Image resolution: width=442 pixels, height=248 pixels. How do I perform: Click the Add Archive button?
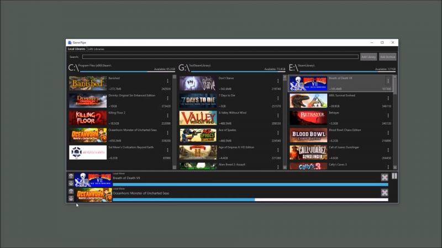(388, 57)
